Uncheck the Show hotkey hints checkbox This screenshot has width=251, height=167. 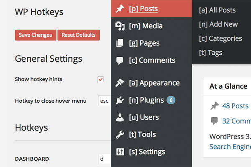(100, 79)
